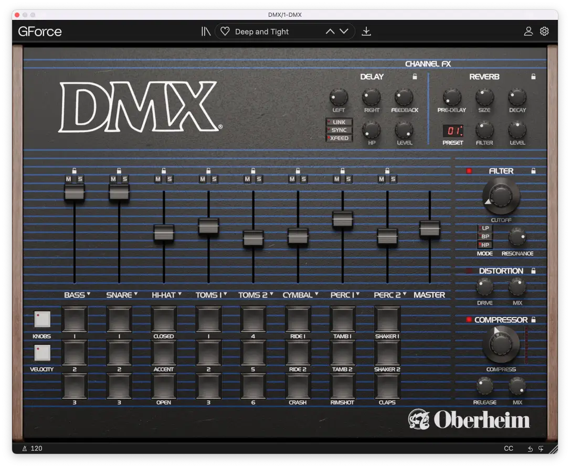Open settings via the gear icon

(544, 31)
